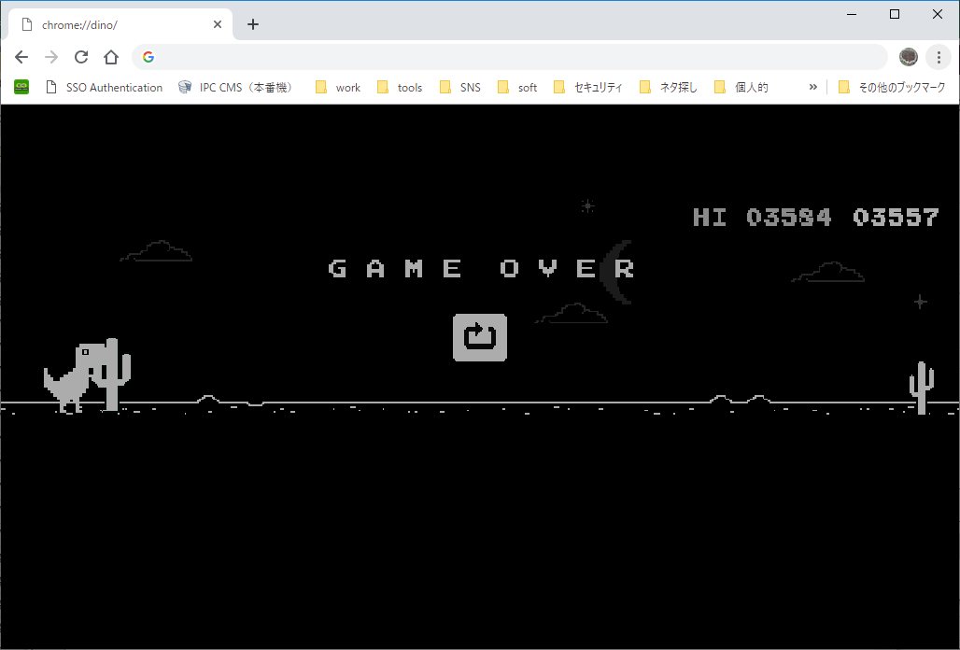Open the ネタ探し bookmark folder

[x=669, y=87]
